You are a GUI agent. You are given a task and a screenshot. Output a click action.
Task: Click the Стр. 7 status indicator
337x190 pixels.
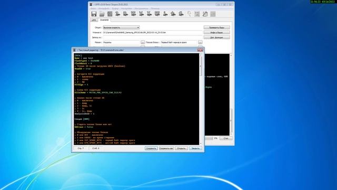click(81, 148)
